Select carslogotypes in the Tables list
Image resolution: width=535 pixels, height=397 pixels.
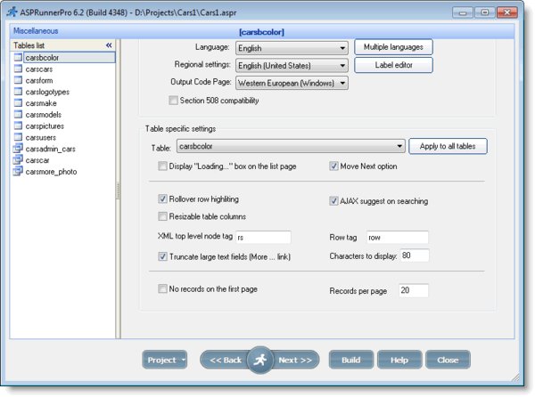coord(47,92)
